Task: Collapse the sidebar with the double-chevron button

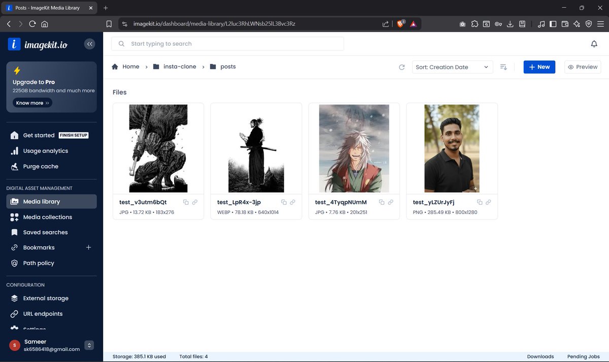Action: tap(89, 44)
